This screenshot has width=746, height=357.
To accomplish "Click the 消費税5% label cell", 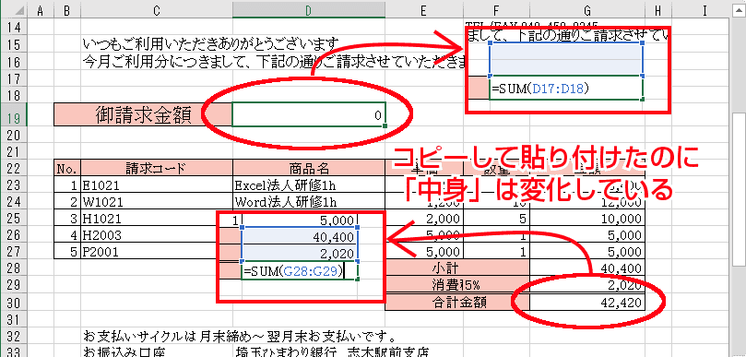I will 457,285.
